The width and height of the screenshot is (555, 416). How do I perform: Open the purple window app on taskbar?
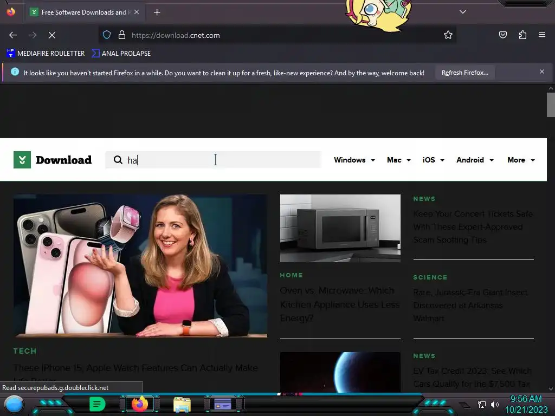tap(223, 404)
